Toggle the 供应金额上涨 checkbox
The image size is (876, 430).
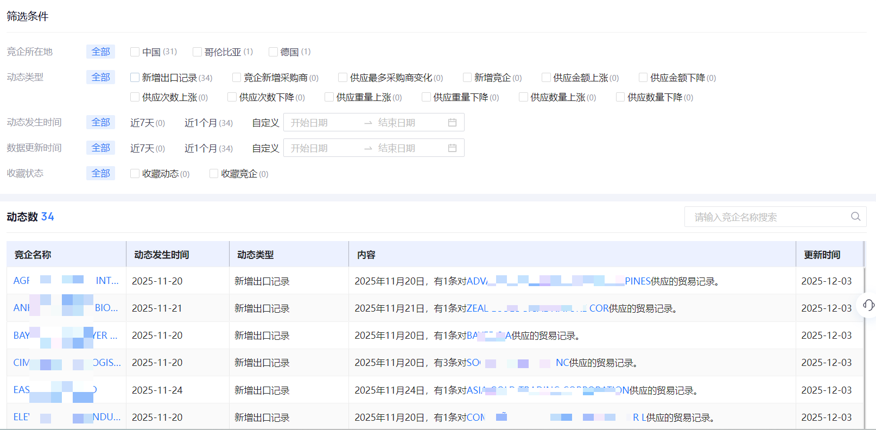pyautogui.click(x=546, y=78)
